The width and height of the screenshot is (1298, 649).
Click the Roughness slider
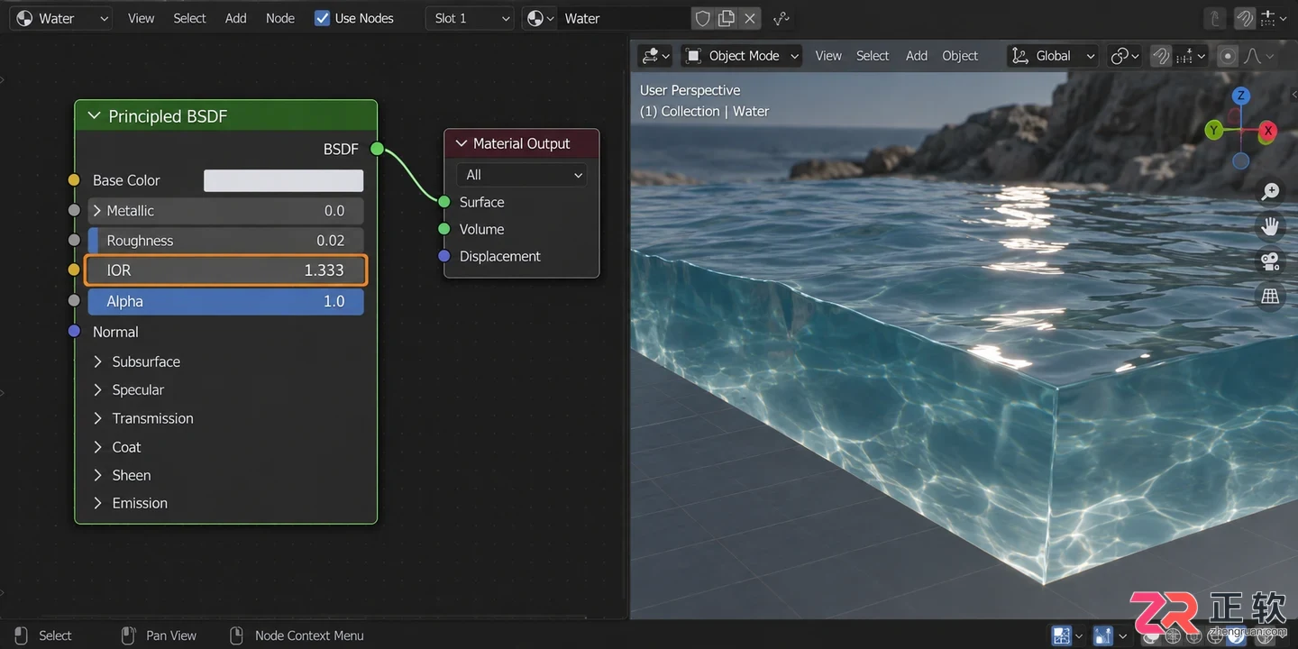225,241
